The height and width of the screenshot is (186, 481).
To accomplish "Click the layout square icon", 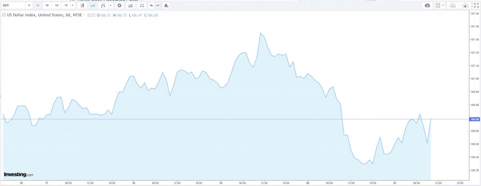I will [x=438, y=6].
